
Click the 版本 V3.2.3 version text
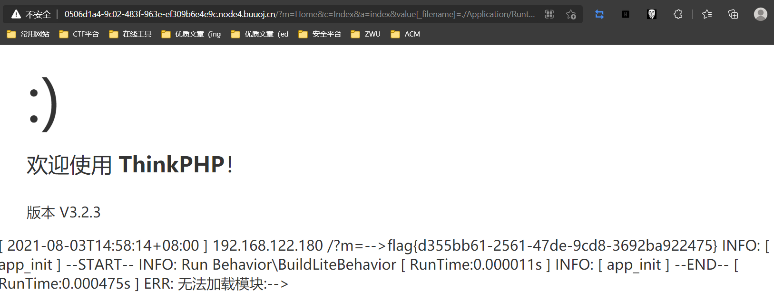point(64,212)
